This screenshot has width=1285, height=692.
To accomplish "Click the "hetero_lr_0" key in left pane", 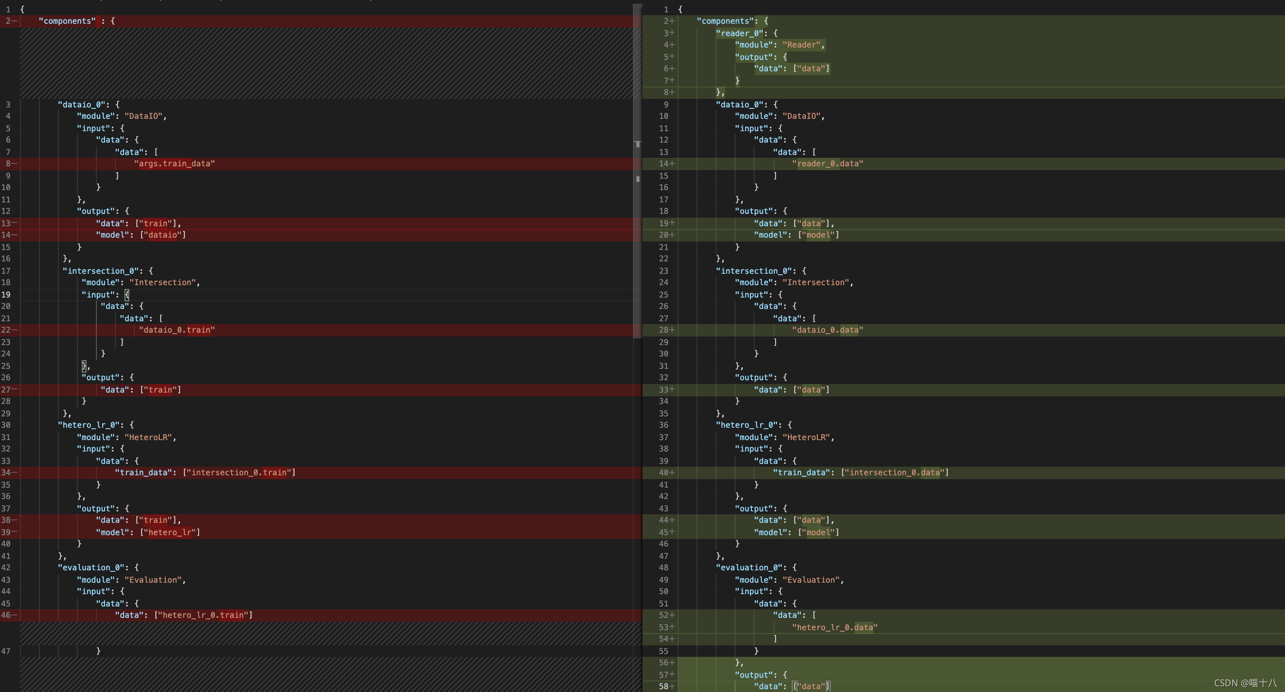I will tap(88, 425).
